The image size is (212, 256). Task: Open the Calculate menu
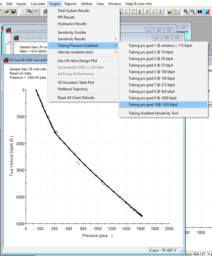pyautogui.click(x=38, y=4)
